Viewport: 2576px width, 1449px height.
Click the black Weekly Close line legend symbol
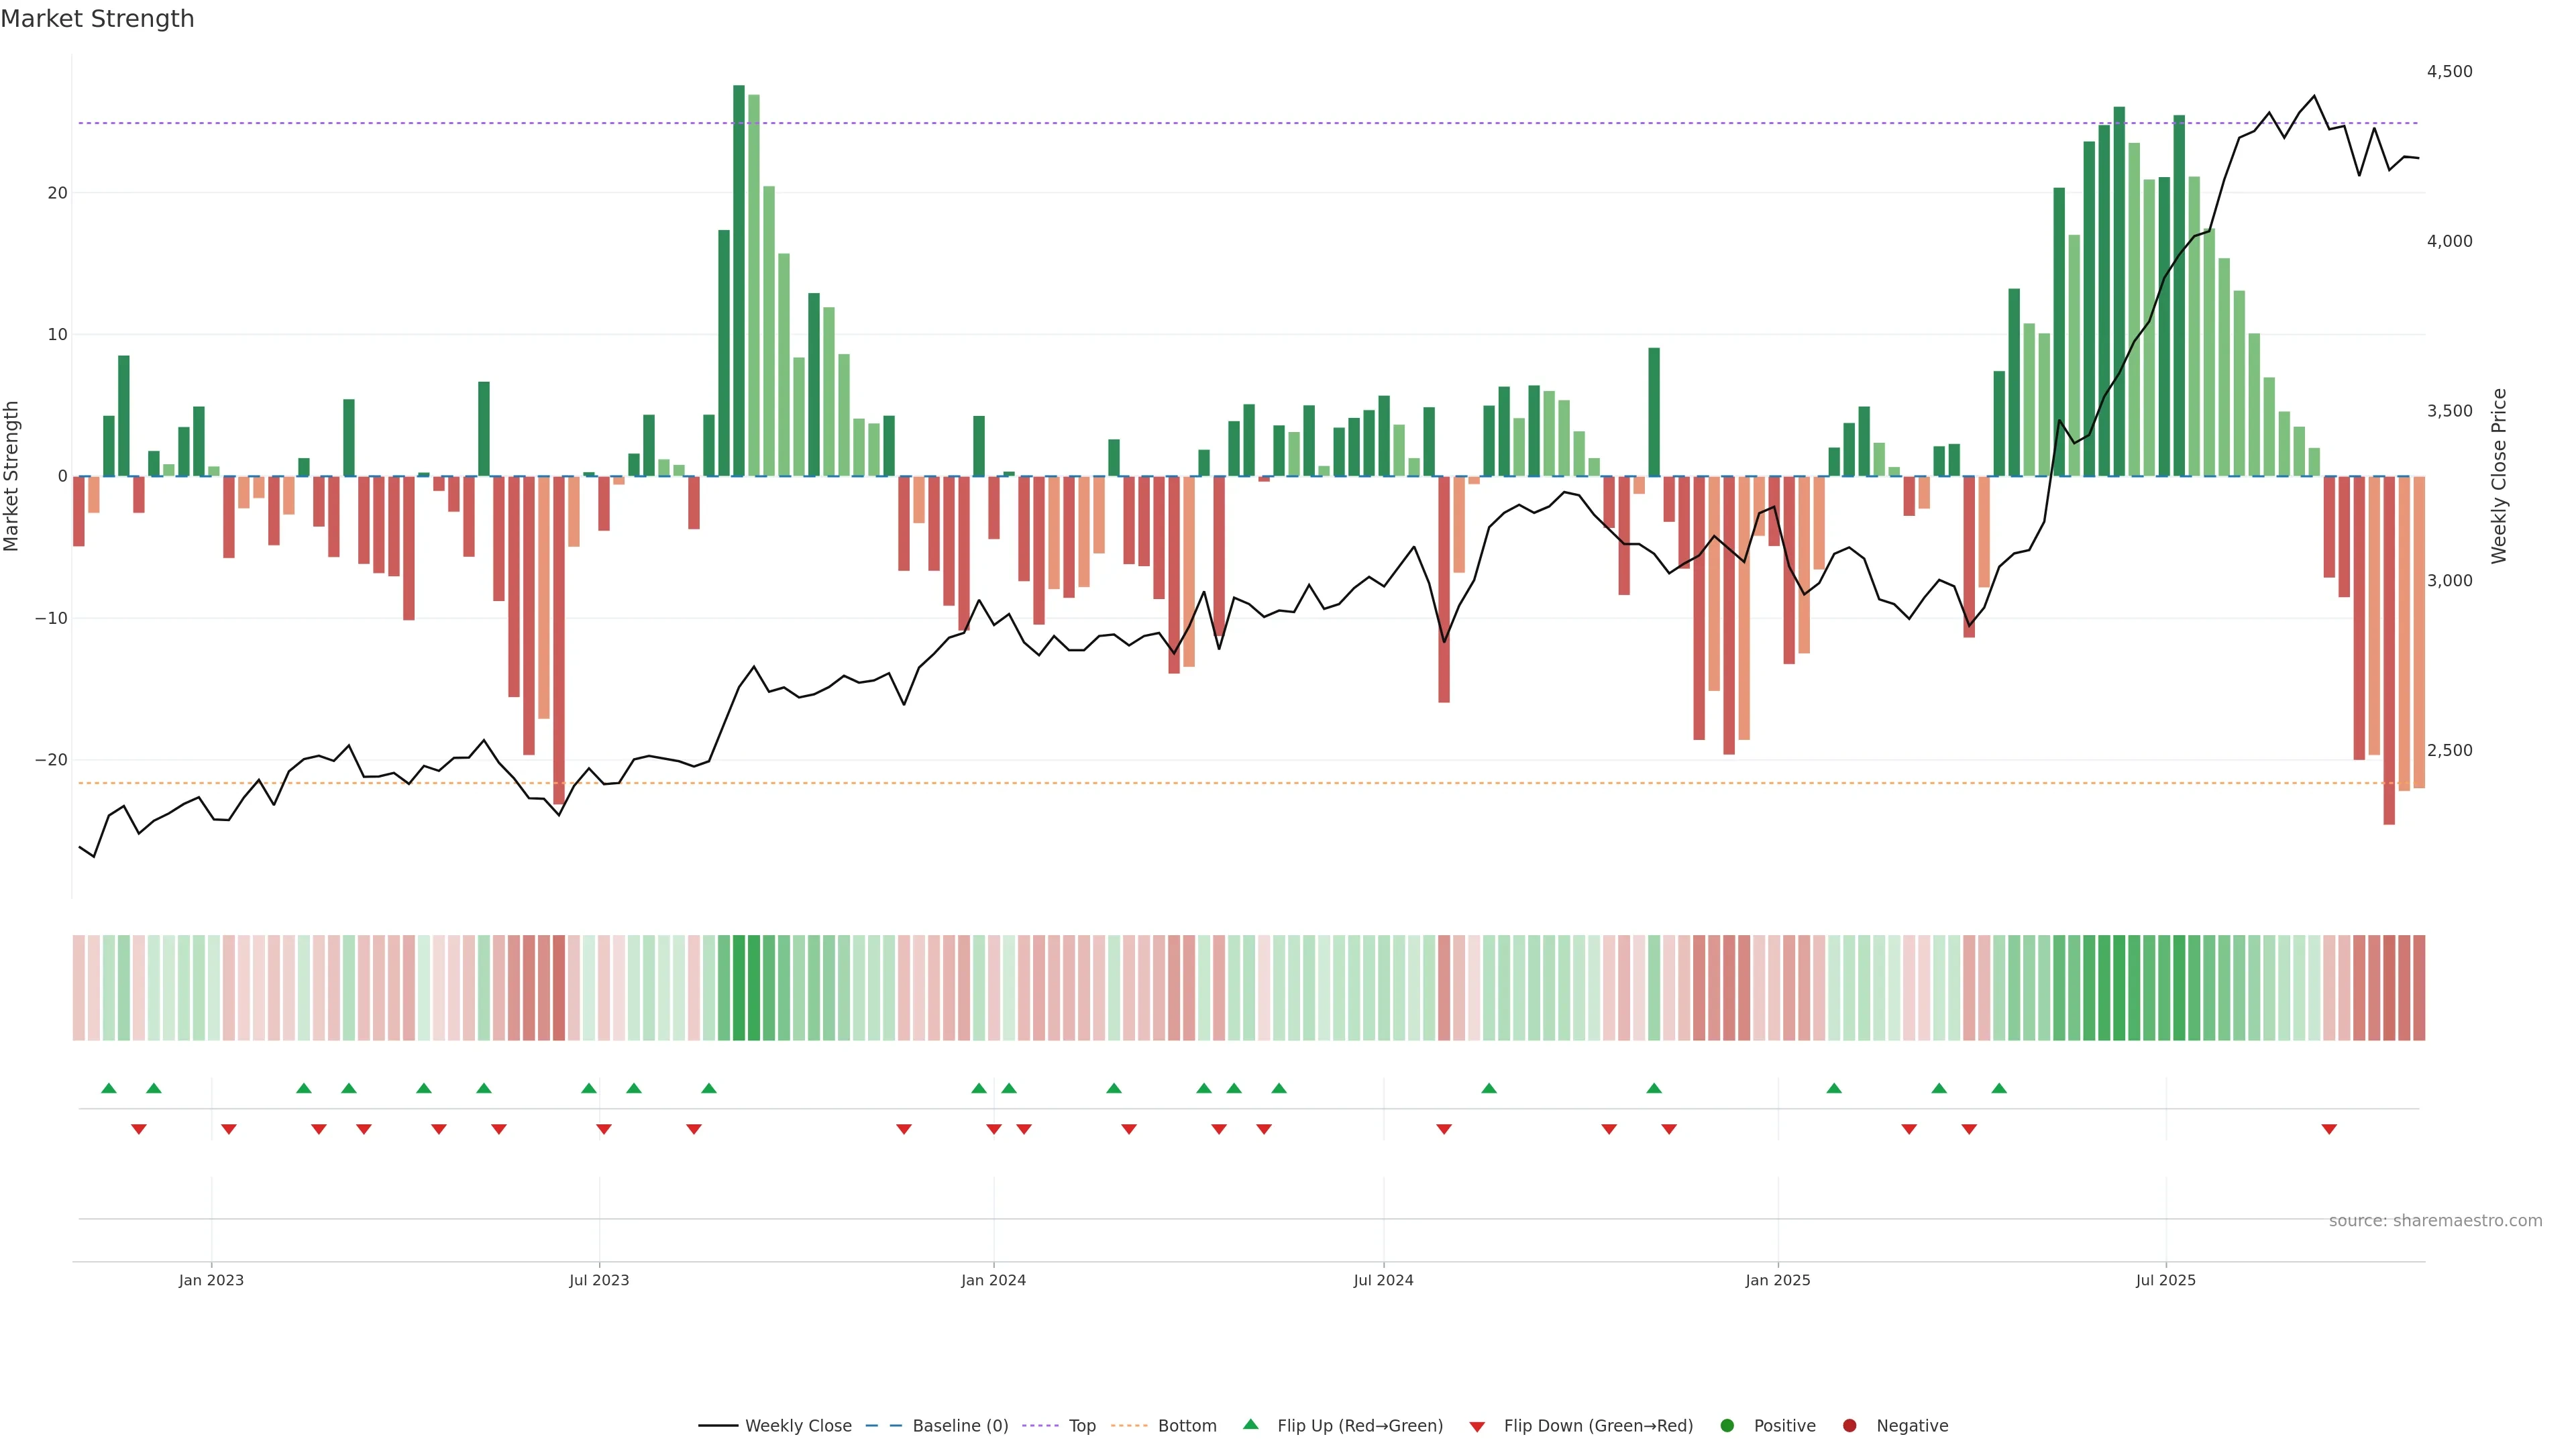[718, 1425]
